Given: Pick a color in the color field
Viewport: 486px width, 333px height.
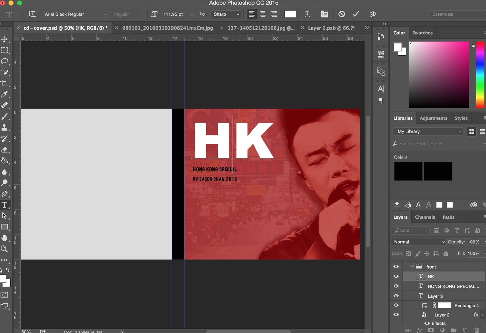Looking at the screenshot, I should 439,75.
